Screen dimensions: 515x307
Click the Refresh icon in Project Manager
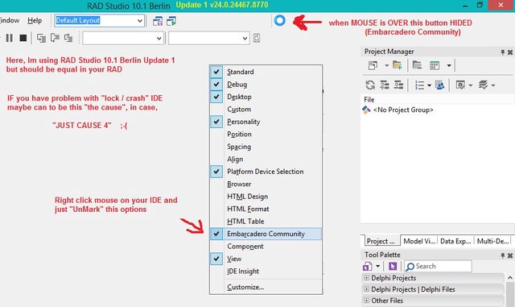pos(370,85)
